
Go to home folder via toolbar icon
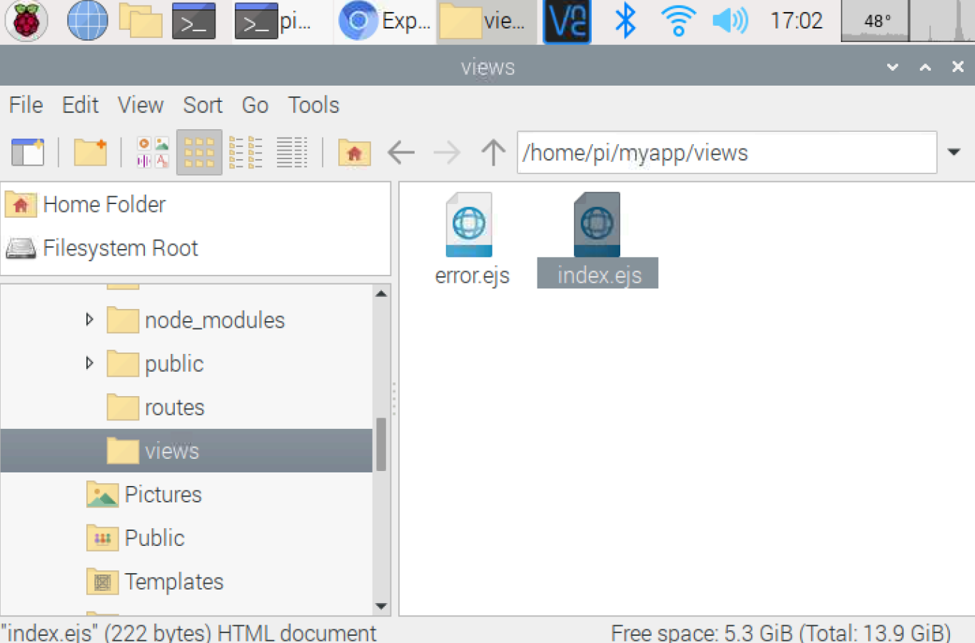354,152
